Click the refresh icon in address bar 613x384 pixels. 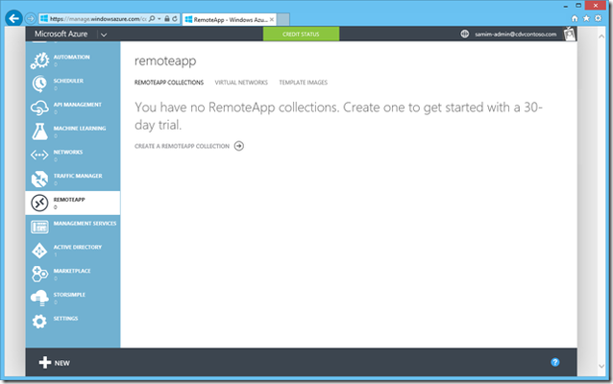pyautogui.click(x=175, y=19)
